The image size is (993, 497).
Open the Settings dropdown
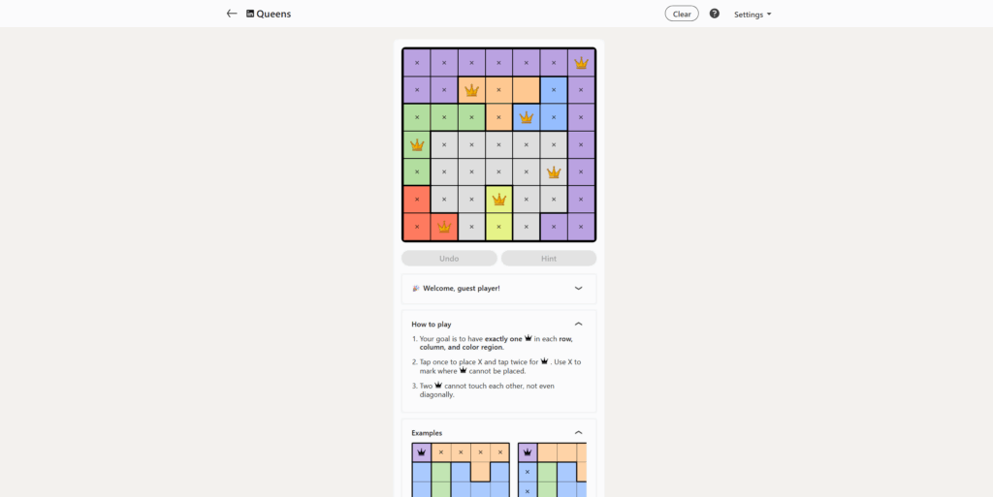[753, 15]
